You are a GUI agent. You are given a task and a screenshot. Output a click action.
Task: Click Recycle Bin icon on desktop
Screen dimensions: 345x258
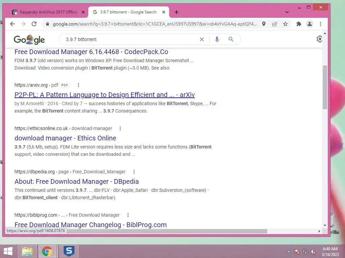tap(335, 224)
